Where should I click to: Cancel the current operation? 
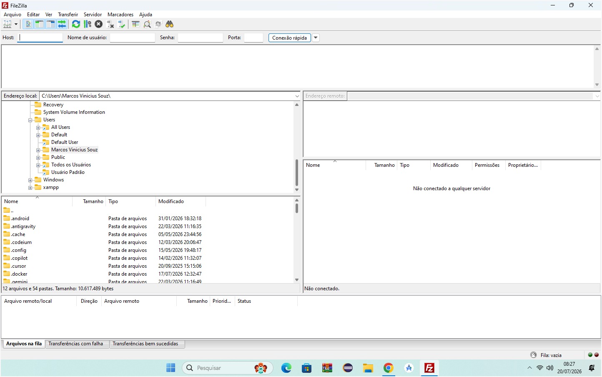(x=98, y=24)
